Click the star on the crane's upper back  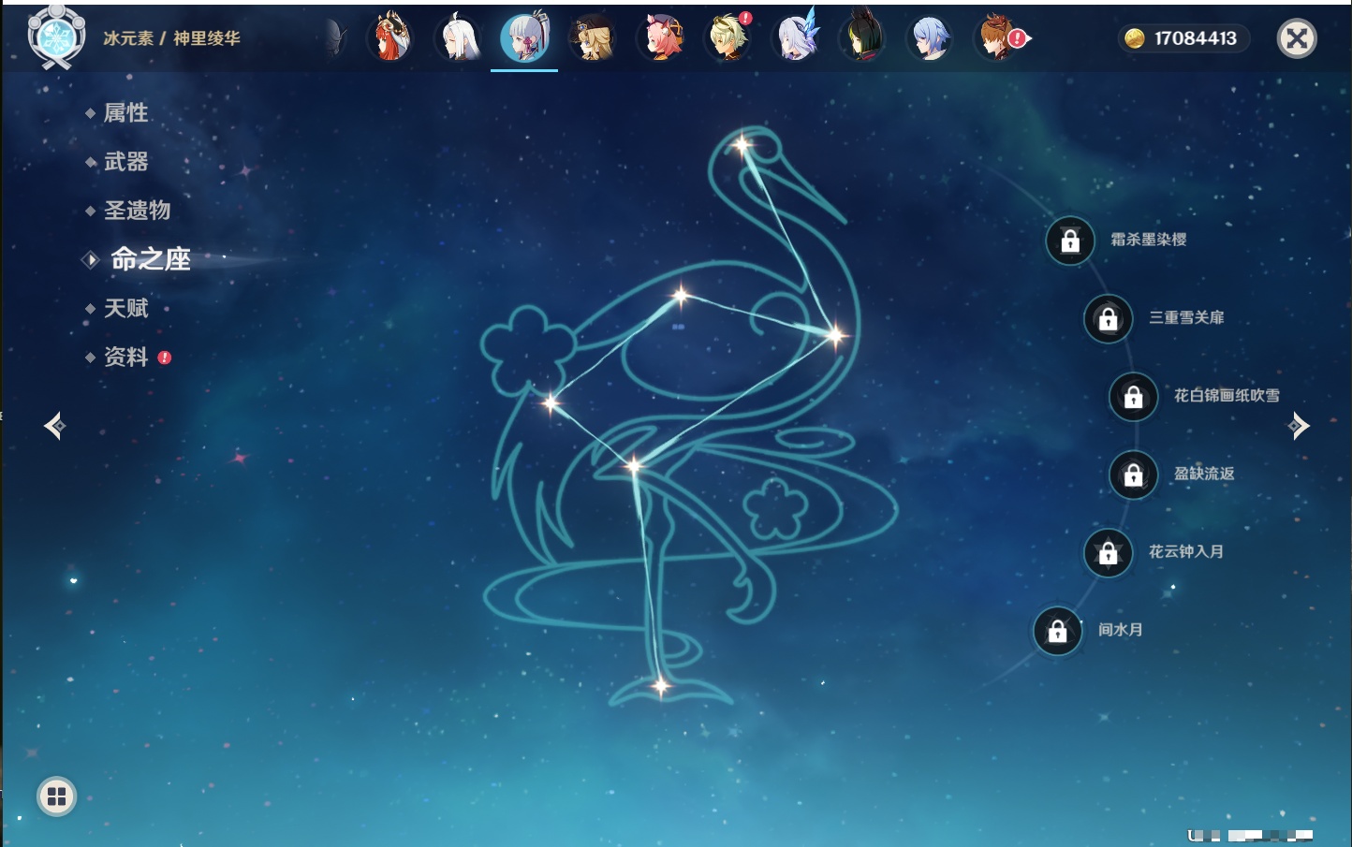point(681,297)
